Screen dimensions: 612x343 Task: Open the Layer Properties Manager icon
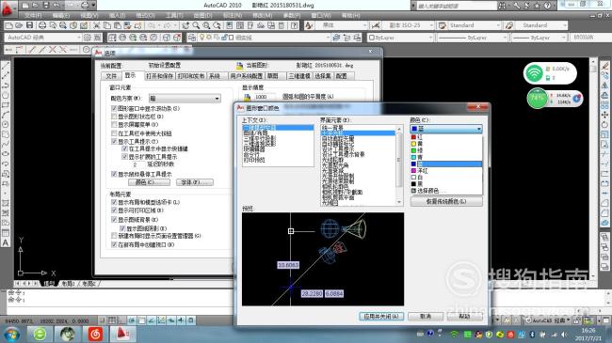tap(192, 38)
